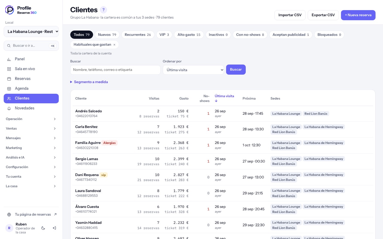The width and height of the screenshot is (383, 239).
Task: Open the help question mark next to Clientes
Action: coord(103,10)
